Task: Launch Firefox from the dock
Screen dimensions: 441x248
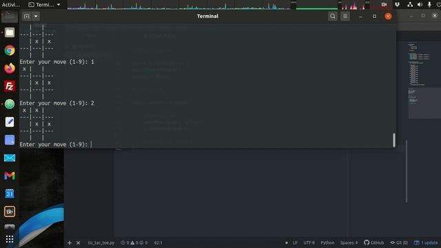Action: pyautogui.click(x=10, y=68)
